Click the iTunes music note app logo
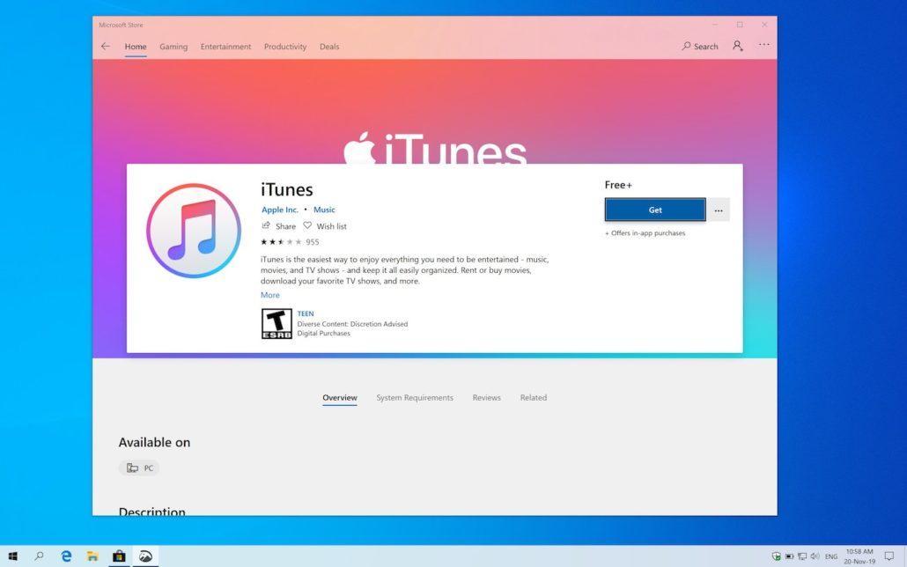Viewport: 907px width, 567px height. (194, 231)
